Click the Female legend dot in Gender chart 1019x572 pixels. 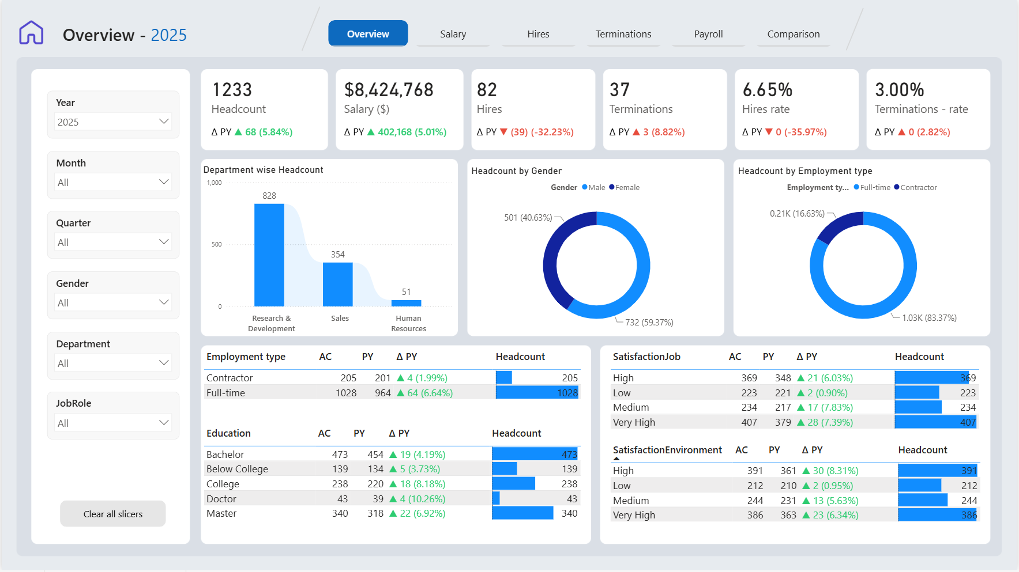(612, 187)
